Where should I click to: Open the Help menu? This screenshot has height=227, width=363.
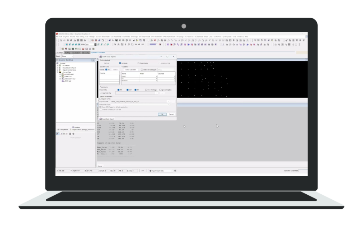click(246, 37)
